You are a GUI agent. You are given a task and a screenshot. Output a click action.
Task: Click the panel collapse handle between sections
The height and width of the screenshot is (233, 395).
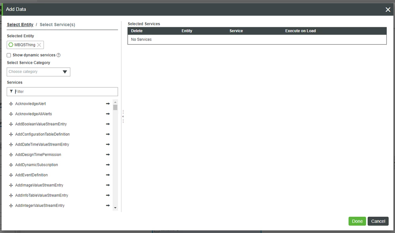pyautogui.click(x=123, y=116)
